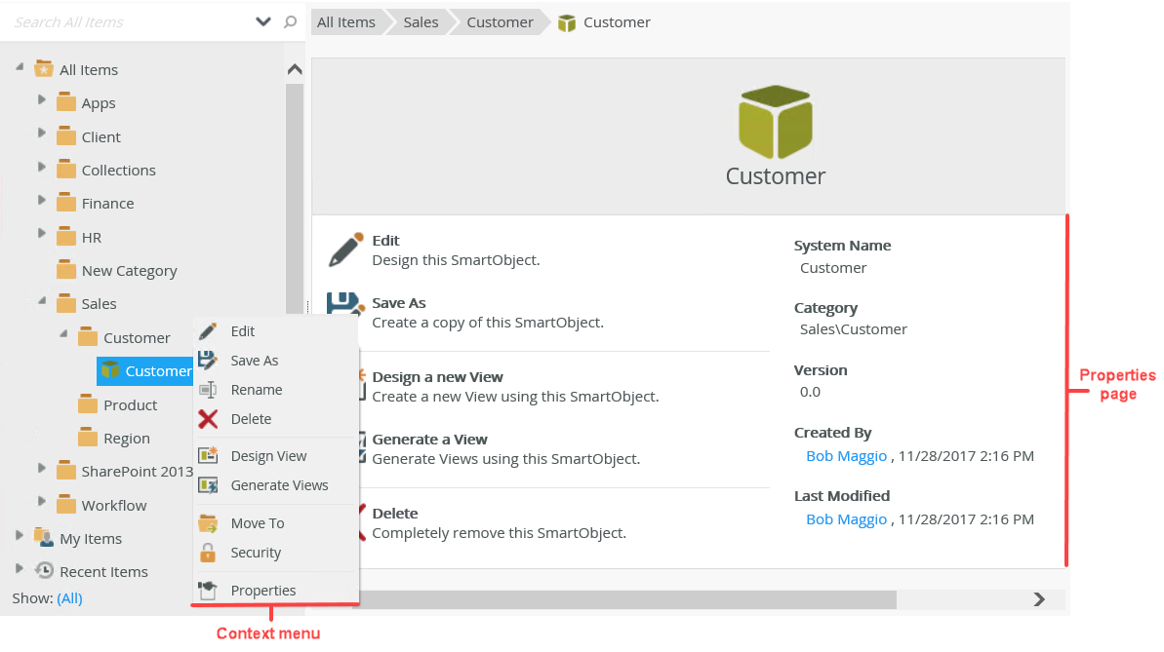Image resolution: width=1164 pixels, height=652 pixels.
Task: Type in the Search All Items field
Action: pos(127,21)
